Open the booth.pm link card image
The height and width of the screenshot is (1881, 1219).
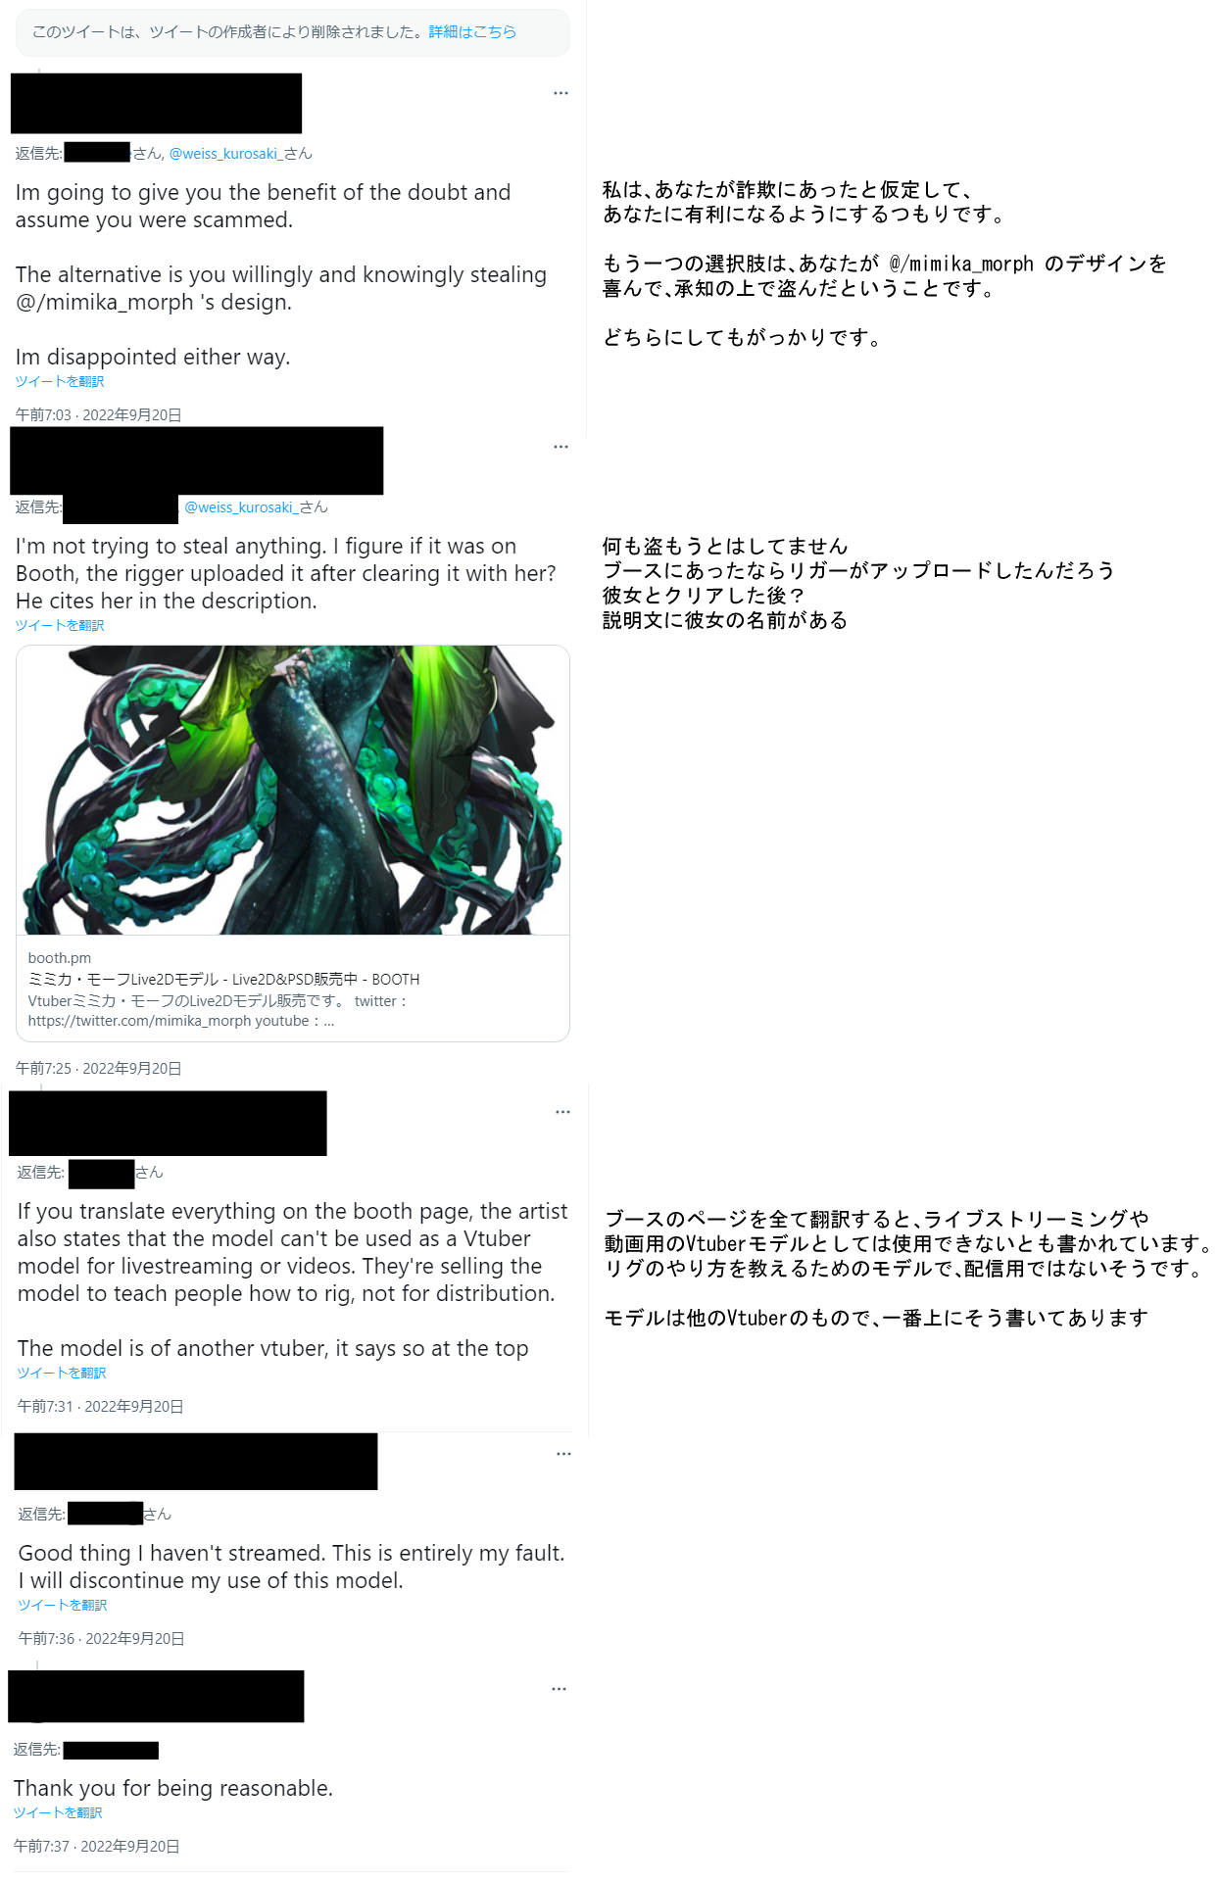293,791
